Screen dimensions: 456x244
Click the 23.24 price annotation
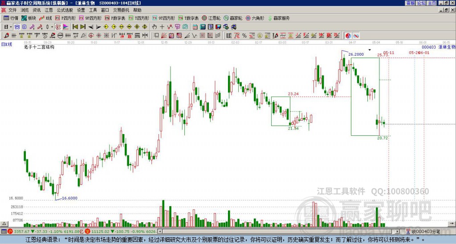(x=293, y=94)
